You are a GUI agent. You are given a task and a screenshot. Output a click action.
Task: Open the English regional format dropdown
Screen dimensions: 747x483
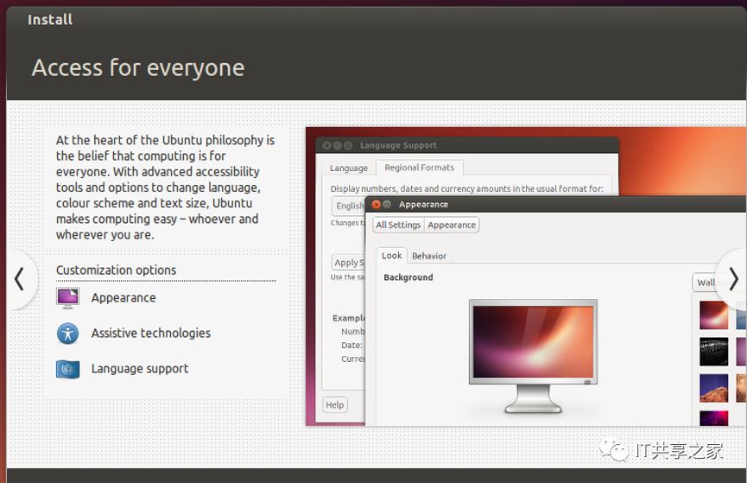tap(348, 206)
